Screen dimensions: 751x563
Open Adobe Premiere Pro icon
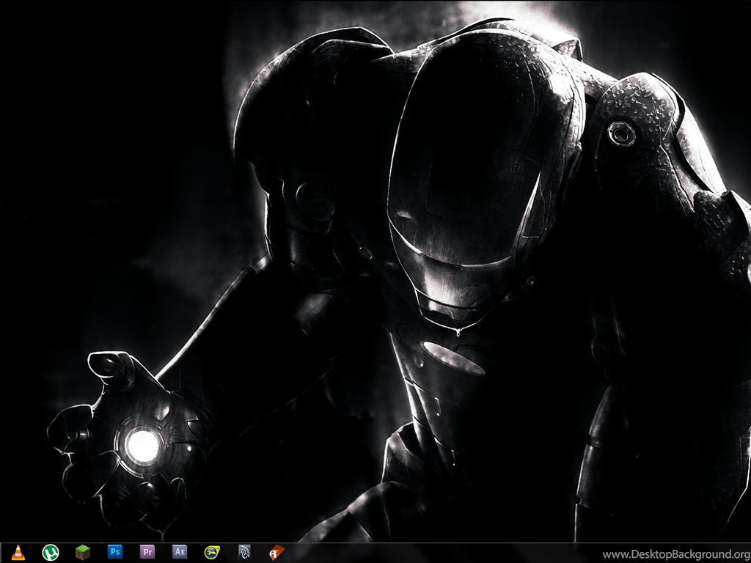[x=147, y=552]
